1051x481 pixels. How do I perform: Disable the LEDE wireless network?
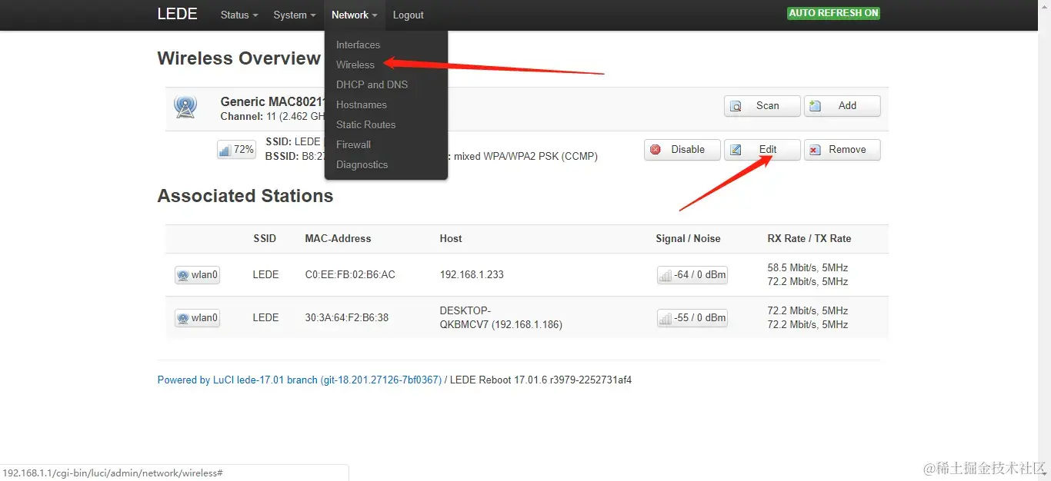click(x=682, y=150)
